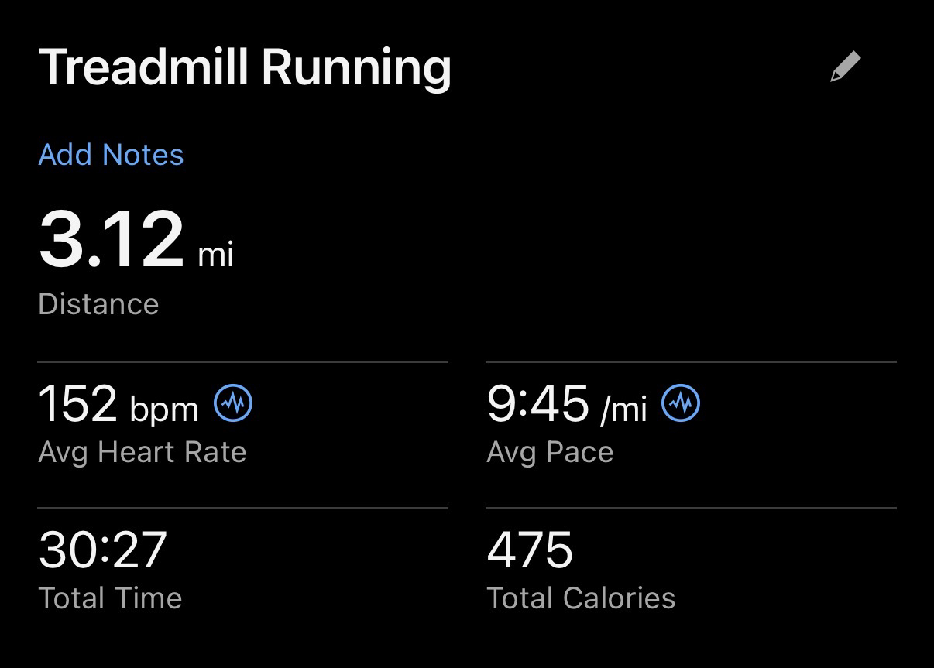Tap the 9:45 pace value

pyautogui.click(x=537, y=404)
